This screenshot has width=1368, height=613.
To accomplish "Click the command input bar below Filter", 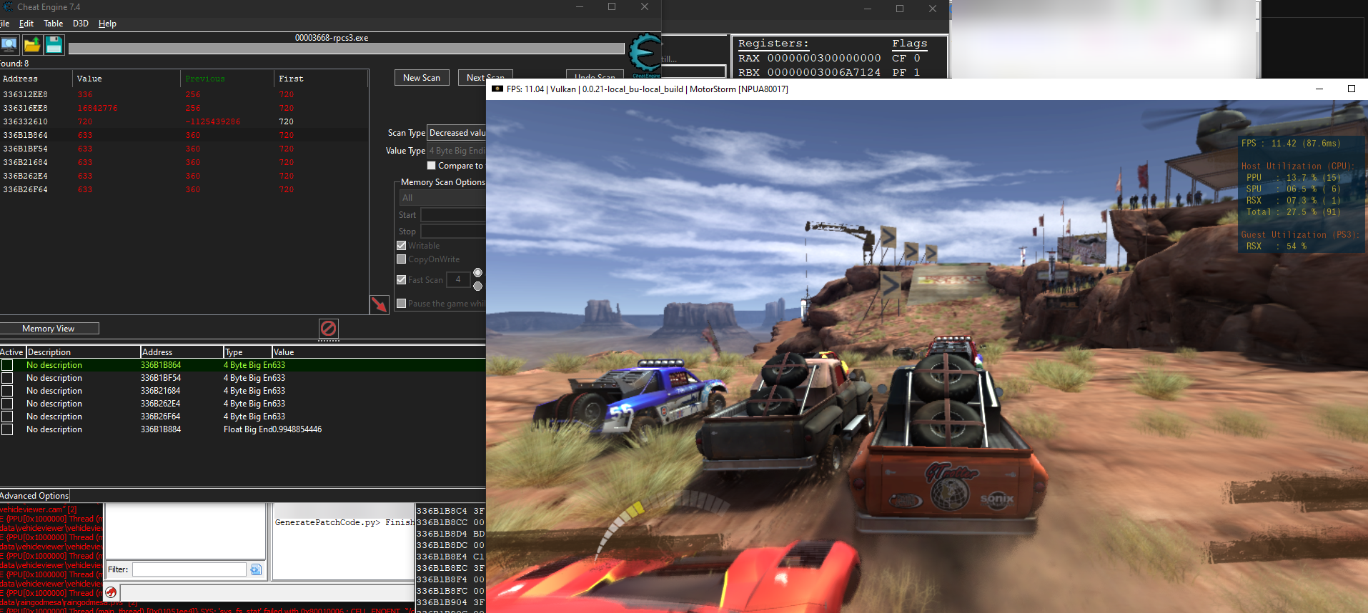I will coord(267,592).
